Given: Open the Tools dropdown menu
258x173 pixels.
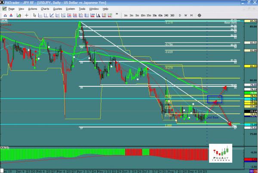Looking at the screenshot, I should (x=81, y=9).
